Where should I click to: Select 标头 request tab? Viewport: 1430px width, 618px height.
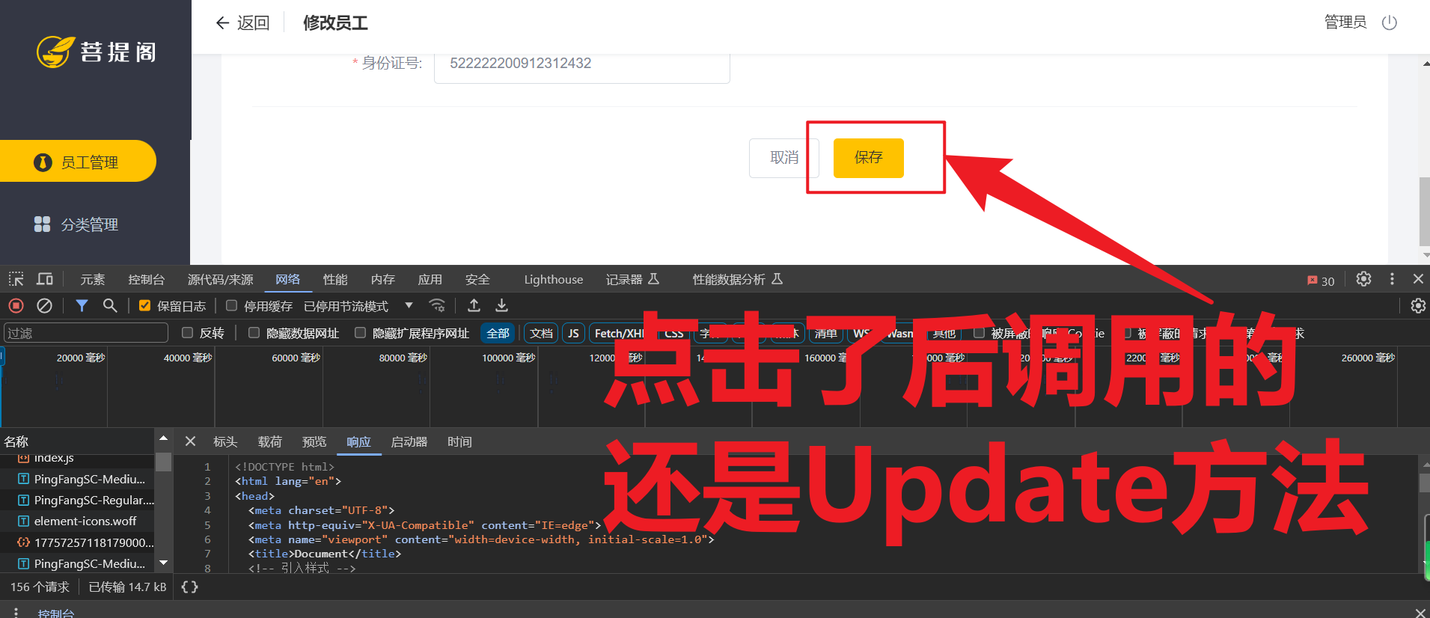(x=225, y=441)
